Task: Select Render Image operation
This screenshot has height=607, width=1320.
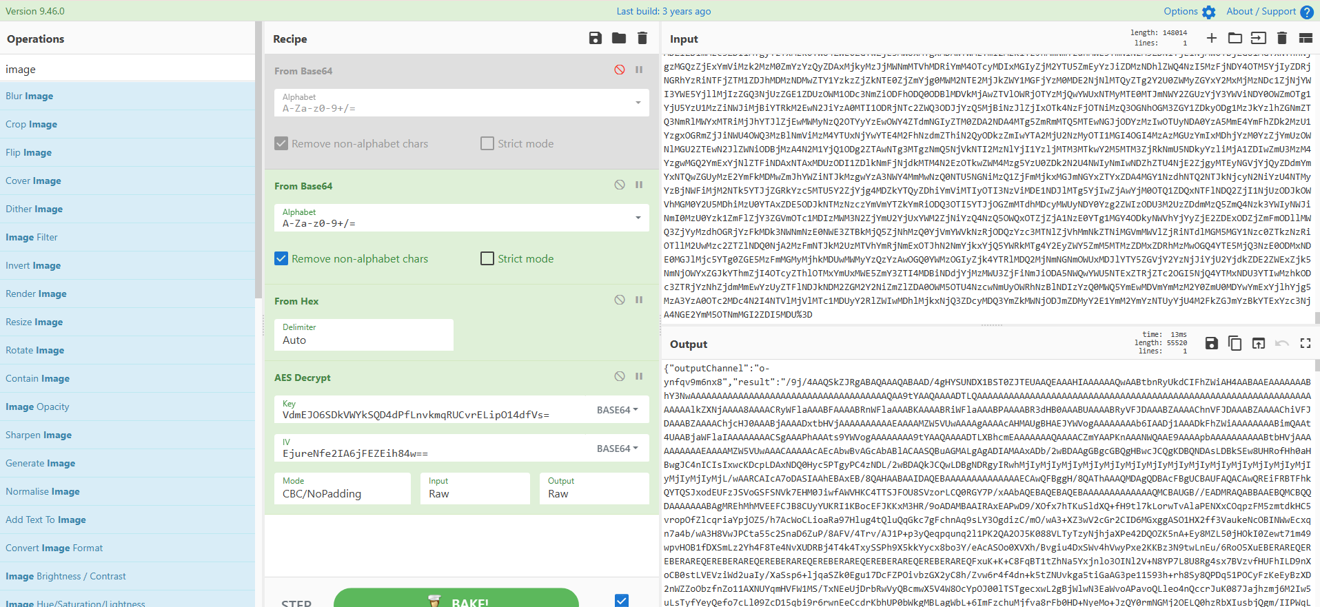Action: pyautogui.click(x=37, y=294)
